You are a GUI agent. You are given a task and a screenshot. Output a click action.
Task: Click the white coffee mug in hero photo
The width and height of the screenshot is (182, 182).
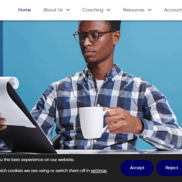point(93,122)
